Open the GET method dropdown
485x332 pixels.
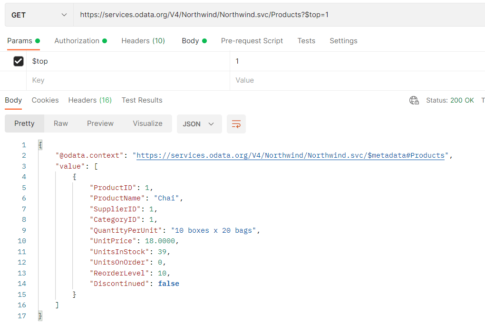[39, 15]
